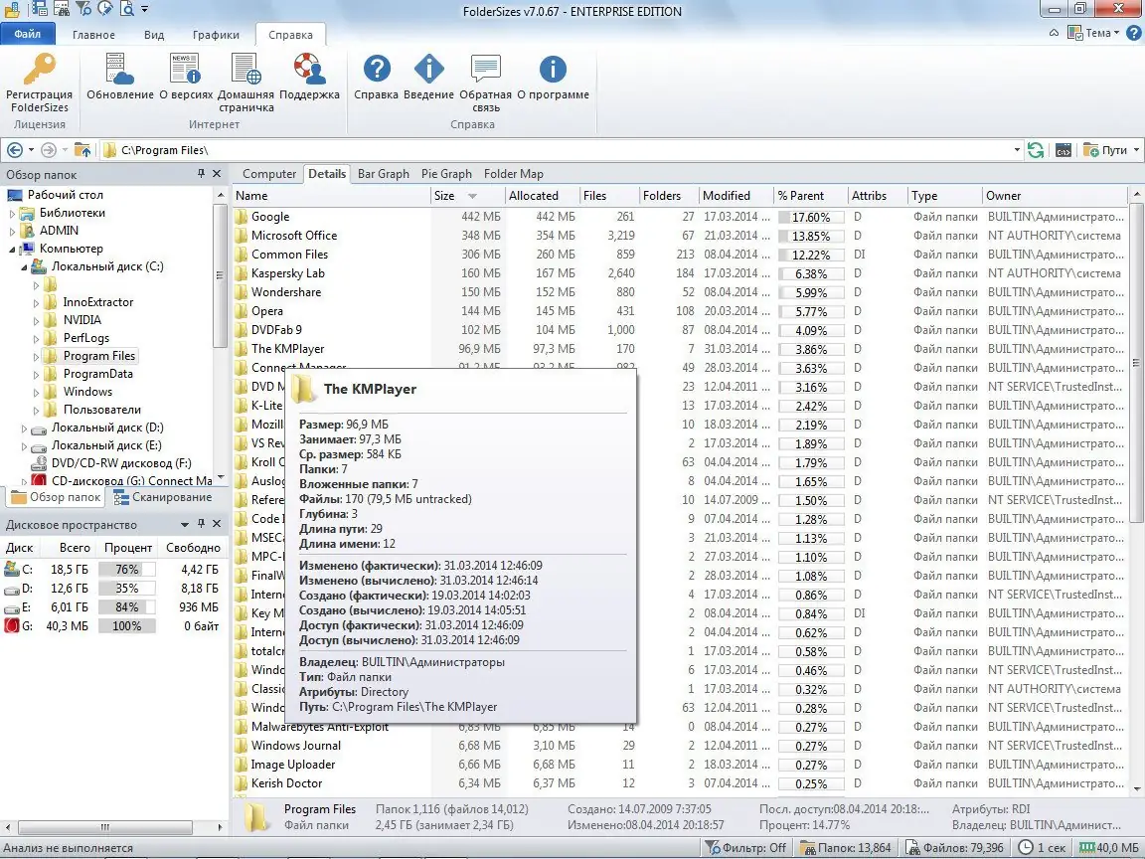The height and width of the screenshot is (859, 1145).
Task: Select the NVIDIA folder in tree
Action: tap(82, 320)
